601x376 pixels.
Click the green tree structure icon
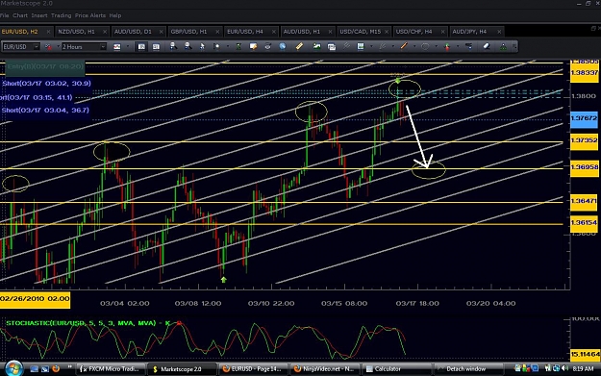point(503,46)
